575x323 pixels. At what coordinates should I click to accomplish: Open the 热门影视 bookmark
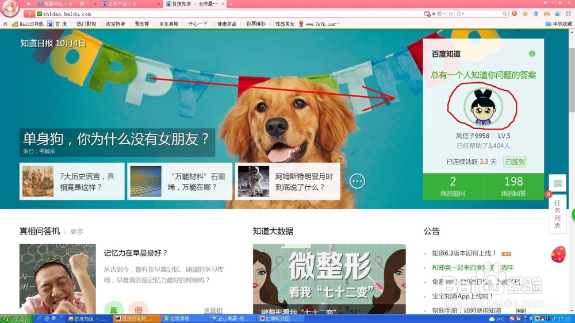(83, 24)
